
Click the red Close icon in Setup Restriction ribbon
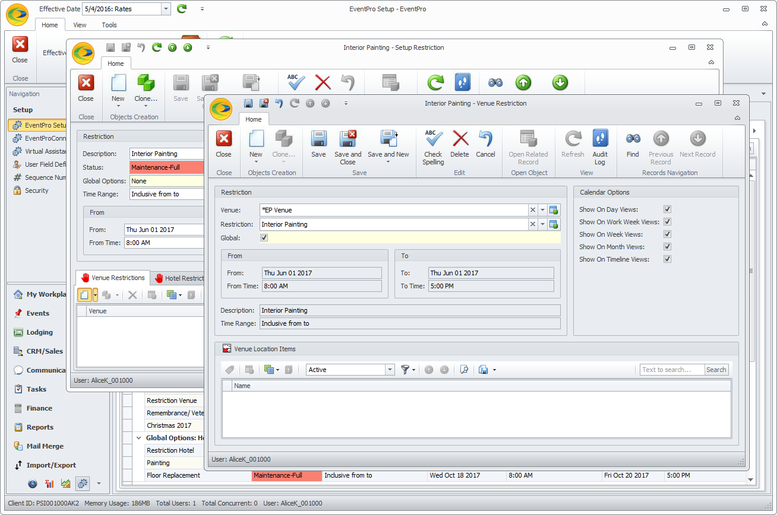point(86,83)
